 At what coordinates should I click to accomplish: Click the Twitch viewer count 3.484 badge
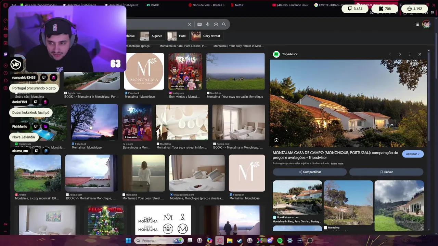click(x=354, y=9)
